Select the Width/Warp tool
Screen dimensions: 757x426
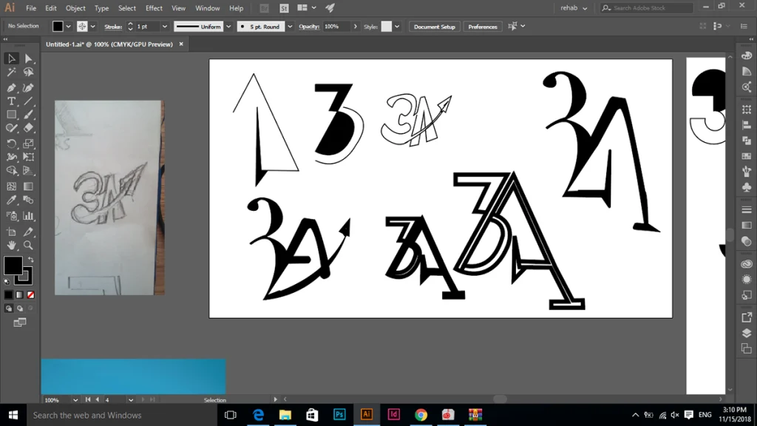click(x=11, y=157)
